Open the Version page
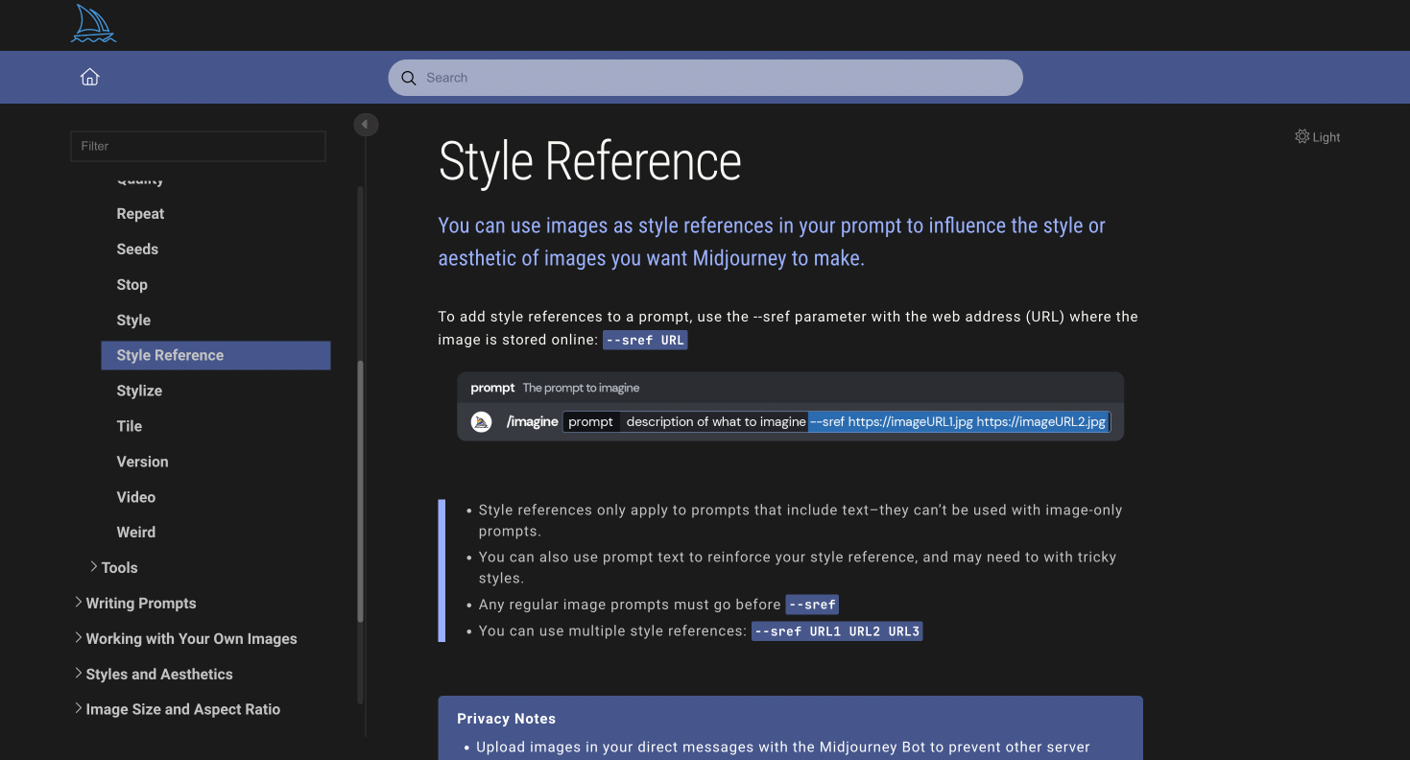 coord(142,462)
